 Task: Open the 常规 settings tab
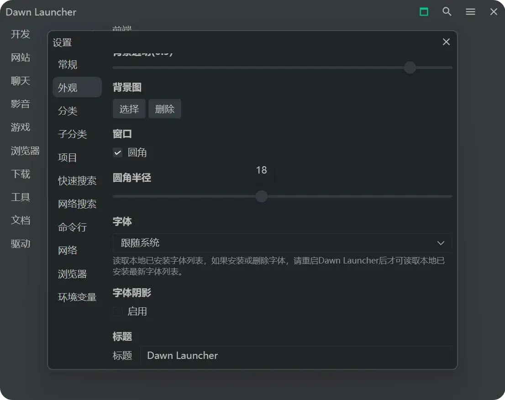[77, 64]
